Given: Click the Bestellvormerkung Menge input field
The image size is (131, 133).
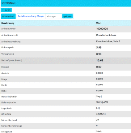Looking at the screenshot, I should (x=53, y=16).
